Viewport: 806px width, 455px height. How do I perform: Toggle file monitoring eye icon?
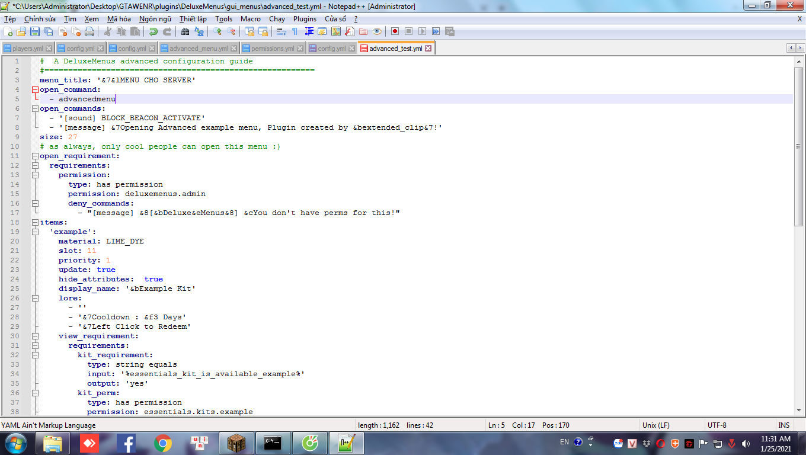coord(376,31)
